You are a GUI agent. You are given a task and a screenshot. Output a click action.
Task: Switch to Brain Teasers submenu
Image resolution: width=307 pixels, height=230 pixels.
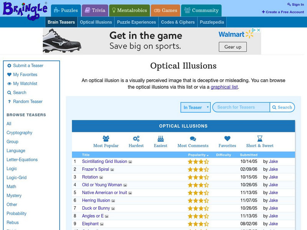(x=61, y=22)
